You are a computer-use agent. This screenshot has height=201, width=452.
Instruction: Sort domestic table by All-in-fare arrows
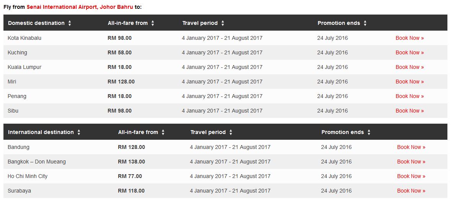pos(152,23)
